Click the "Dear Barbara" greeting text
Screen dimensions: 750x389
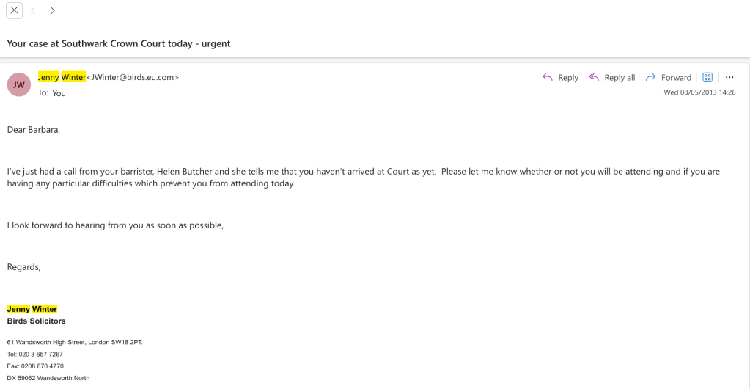34,130
